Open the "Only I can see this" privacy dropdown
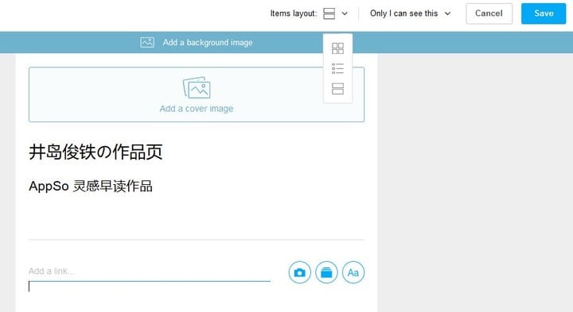 (x=411, y=13)
